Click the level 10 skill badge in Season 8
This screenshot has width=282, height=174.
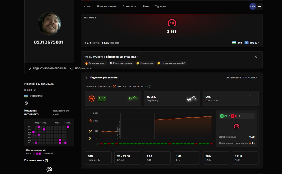coord(172,23)
